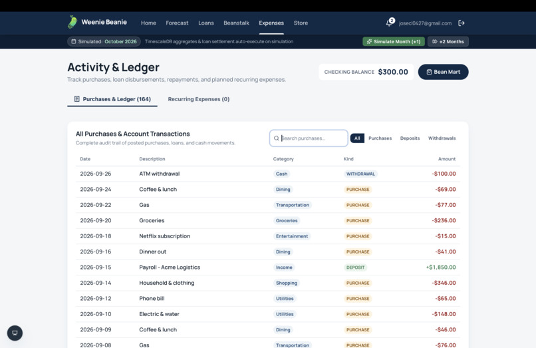
Task: Click the Category column header
Action: pyautogui.click(x=283, y=159)
